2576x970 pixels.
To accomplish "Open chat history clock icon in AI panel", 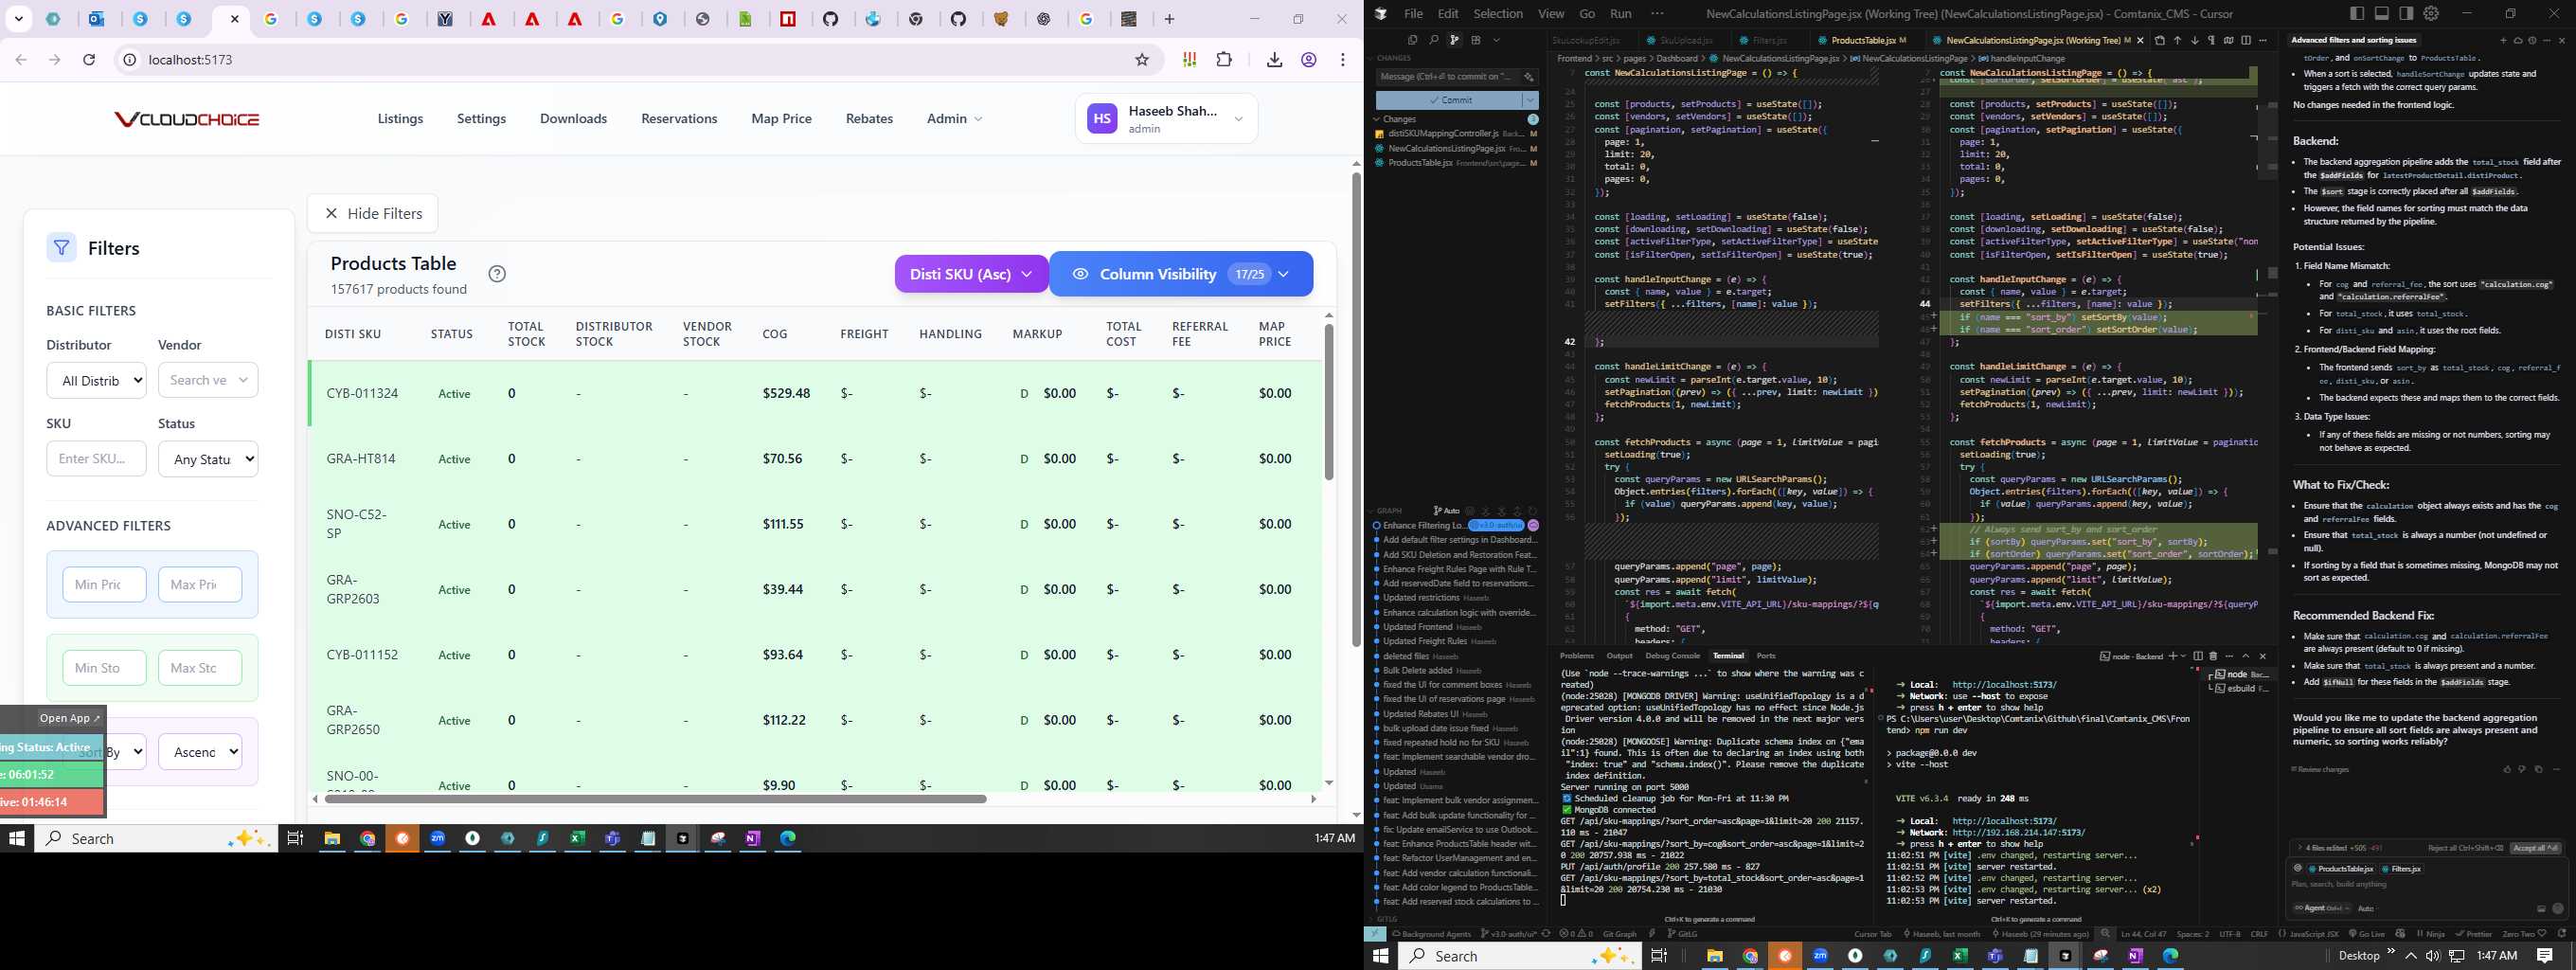I will pos(2532,40).
